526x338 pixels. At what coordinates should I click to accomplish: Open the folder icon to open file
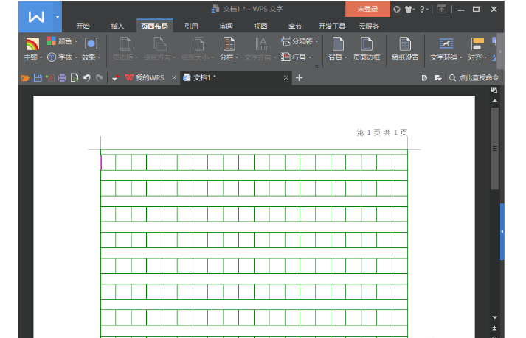point(25,77)
